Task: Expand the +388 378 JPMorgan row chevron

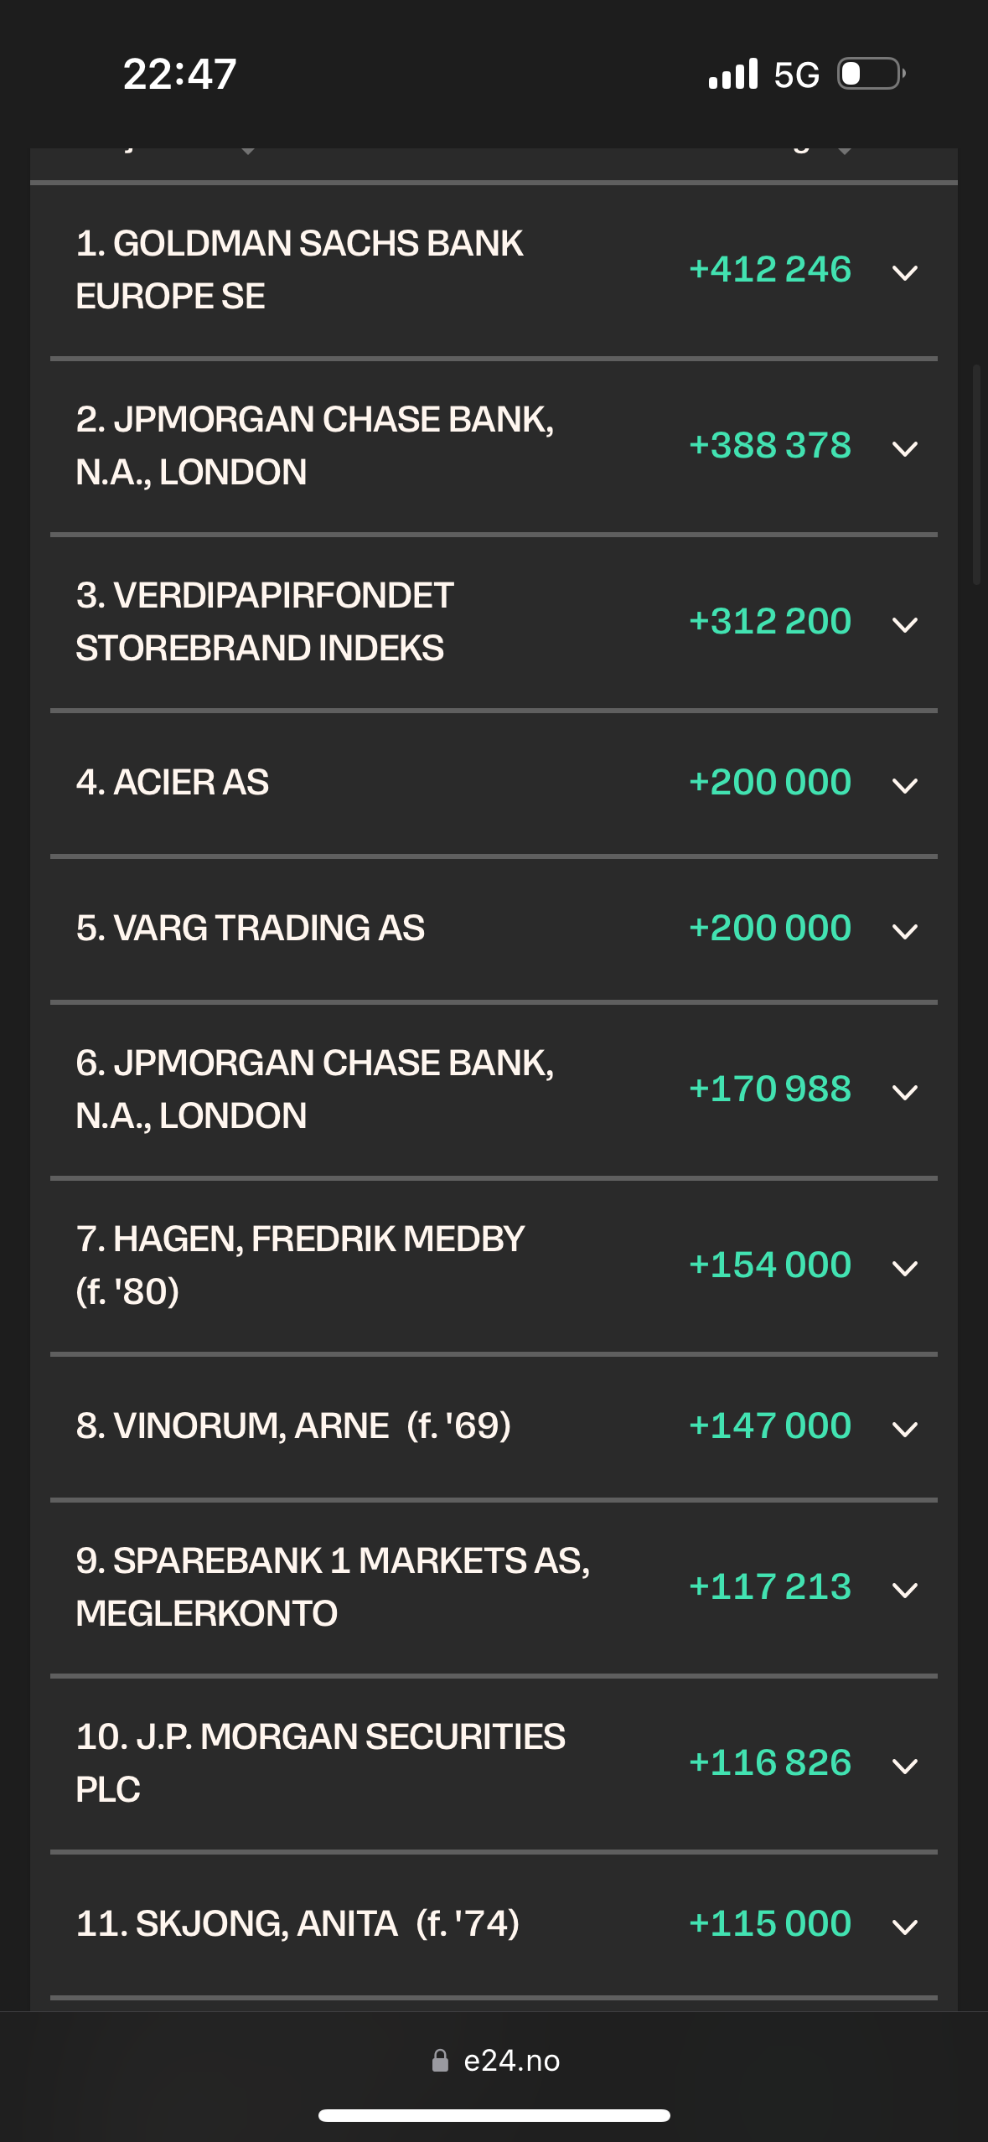Action: tap(905, 448)
